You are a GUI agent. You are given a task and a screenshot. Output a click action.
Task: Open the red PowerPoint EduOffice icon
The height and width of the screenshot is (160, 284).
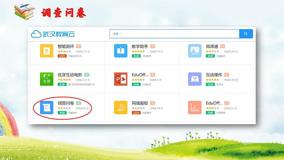click(x=121, y=79)
